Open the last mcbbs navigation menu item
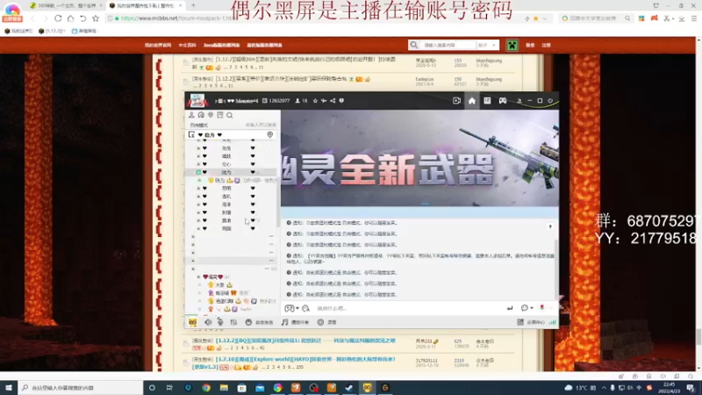 pyautogui.click(x=265, y=46)
